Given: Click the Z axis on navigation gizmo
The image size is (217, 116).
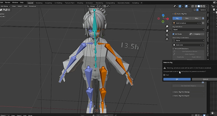Looking at the screenshot, I should (x=163, y=15).
